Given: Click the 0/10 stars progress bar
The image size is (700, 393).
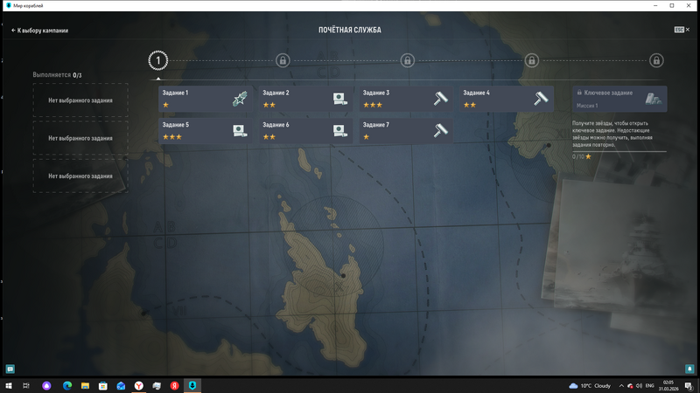Looking at the screenshot, I should click(x=619, y=151).
